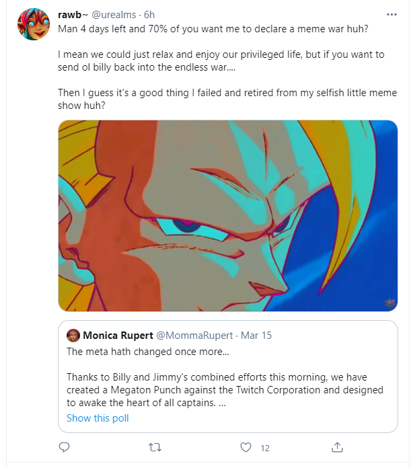413x468 pixels.
Task: Click the Mar 15 quoted tweet date
Action: pos(256,336)
